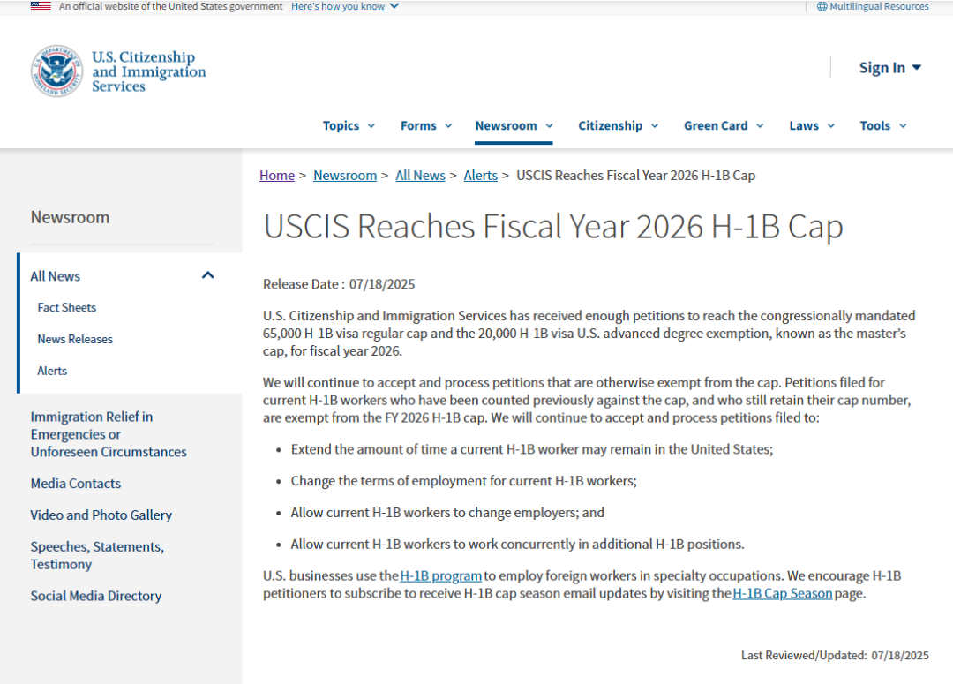Open the Tools menu
The width and height of the screenshot is (953, 684).
[x=874, y=125]
